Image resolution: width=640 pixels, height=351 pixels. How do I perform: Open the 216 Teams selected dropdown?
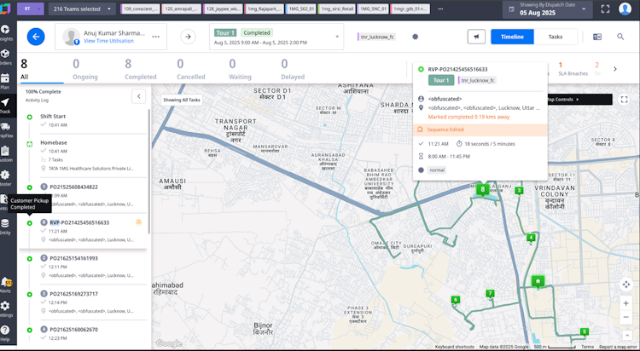[82, 9]
